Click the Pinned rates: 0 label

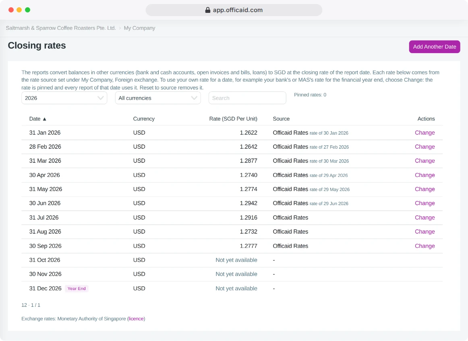tap(310, 95)
